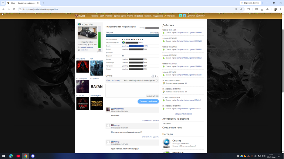Click the green download arrow at 00:34 MSK
Image resolution: width=284 pixels, height=159 pixels.
point(163,41)
